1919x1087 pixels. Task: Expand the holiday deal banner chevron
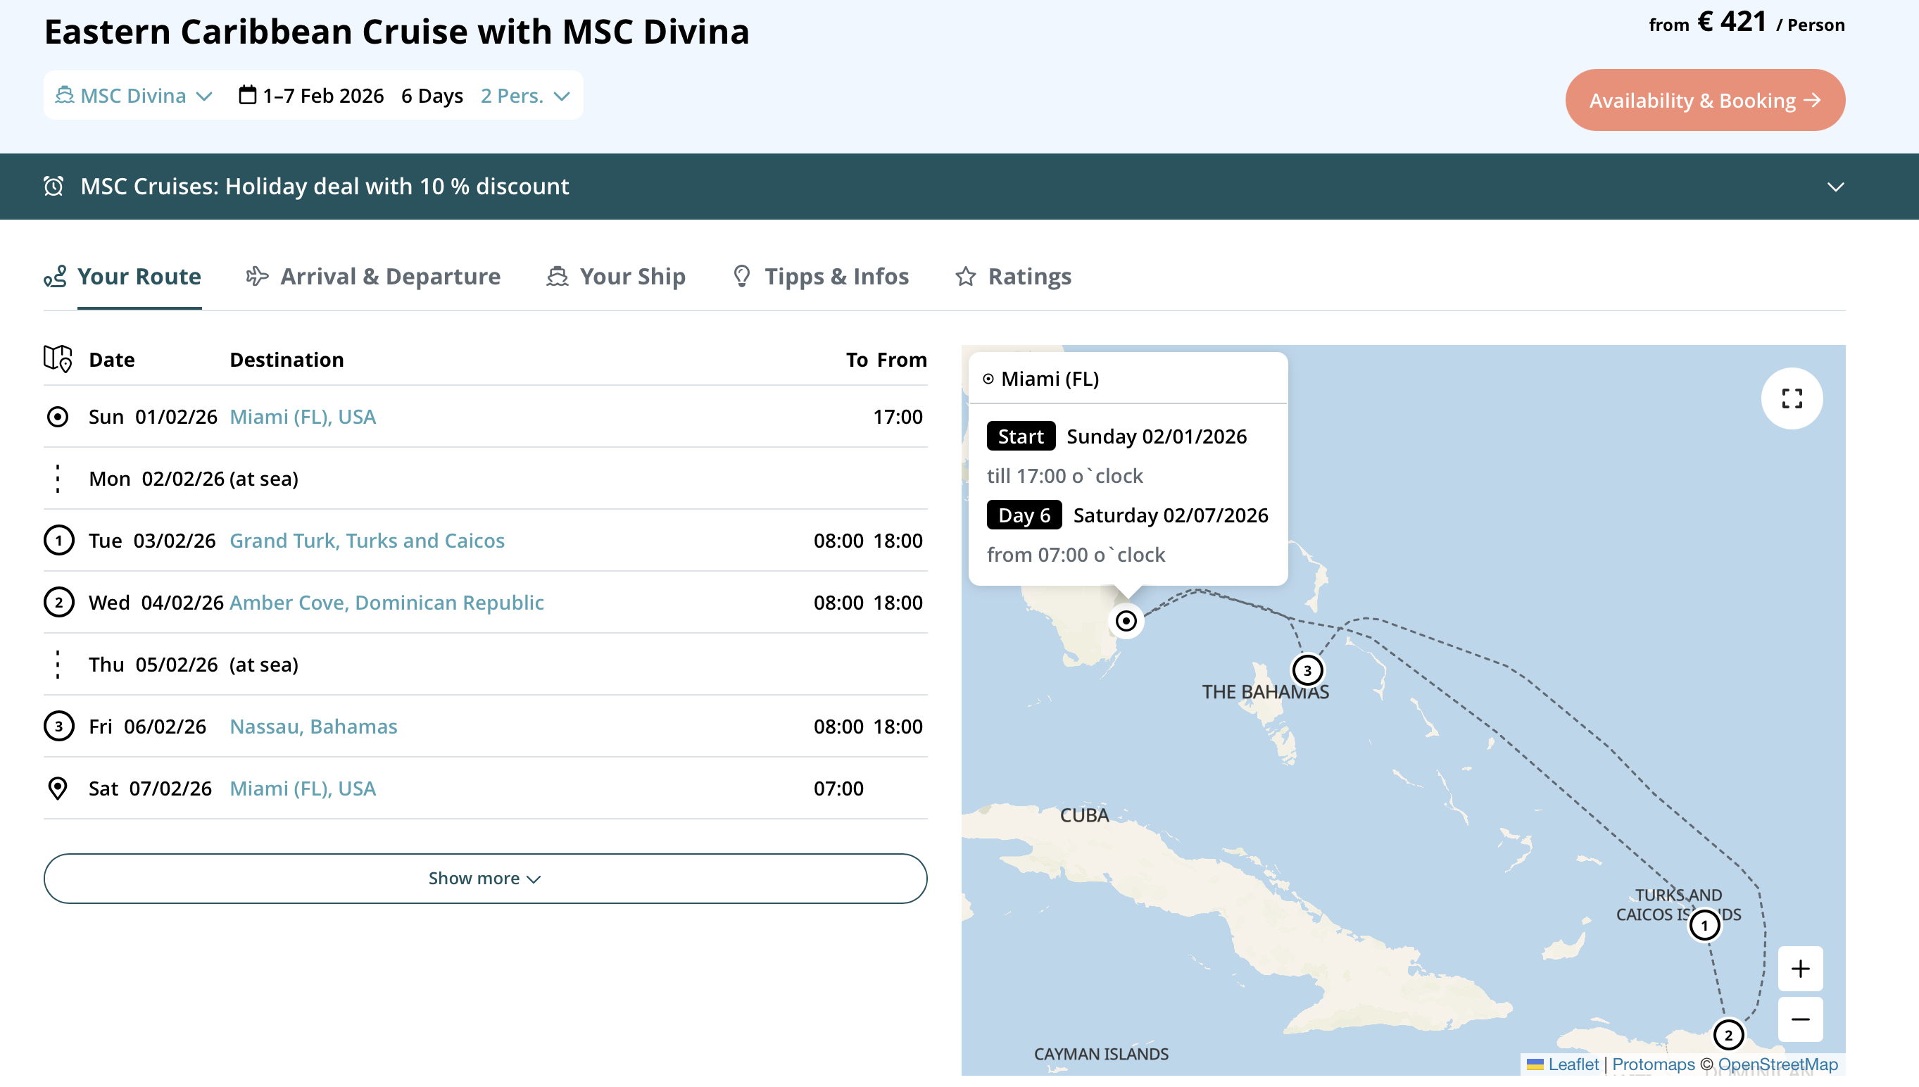point(1835,187)
